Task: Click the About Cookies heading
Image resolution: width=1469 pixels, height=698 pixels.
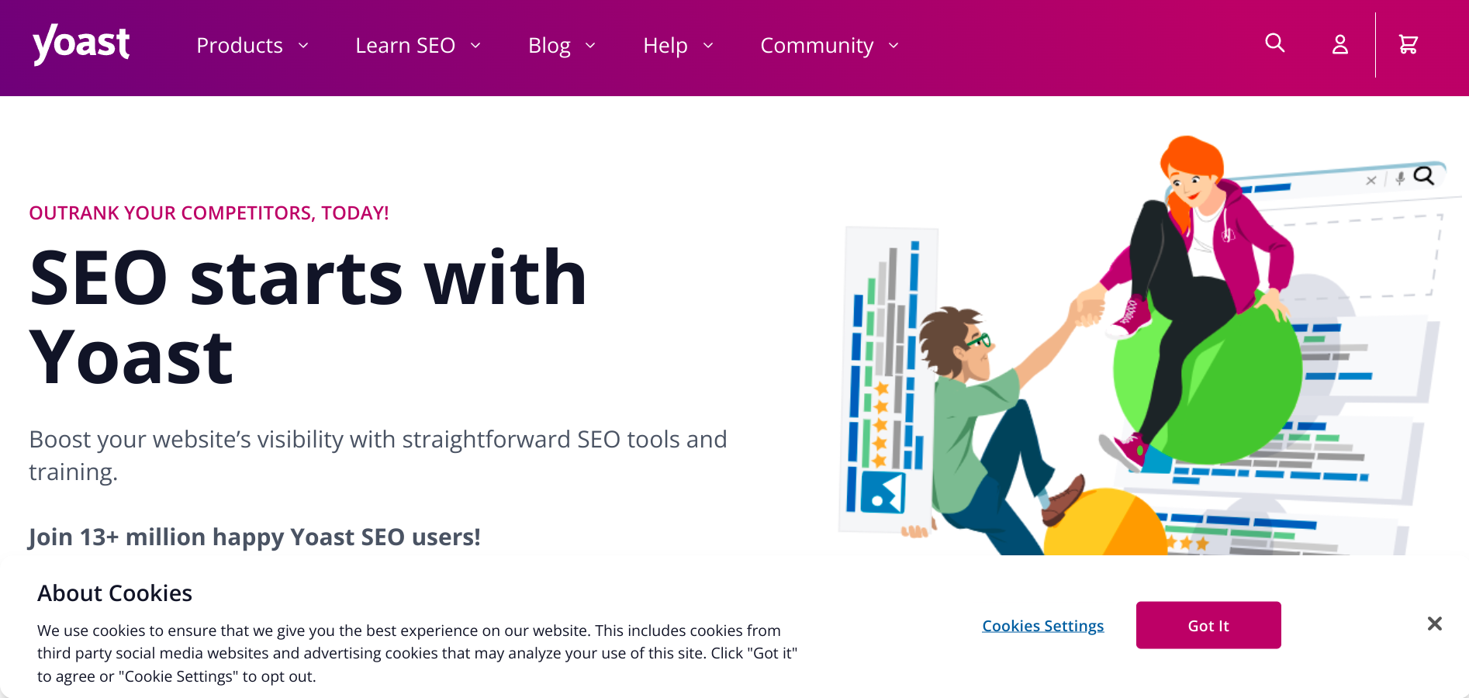Action: (115, 593)
